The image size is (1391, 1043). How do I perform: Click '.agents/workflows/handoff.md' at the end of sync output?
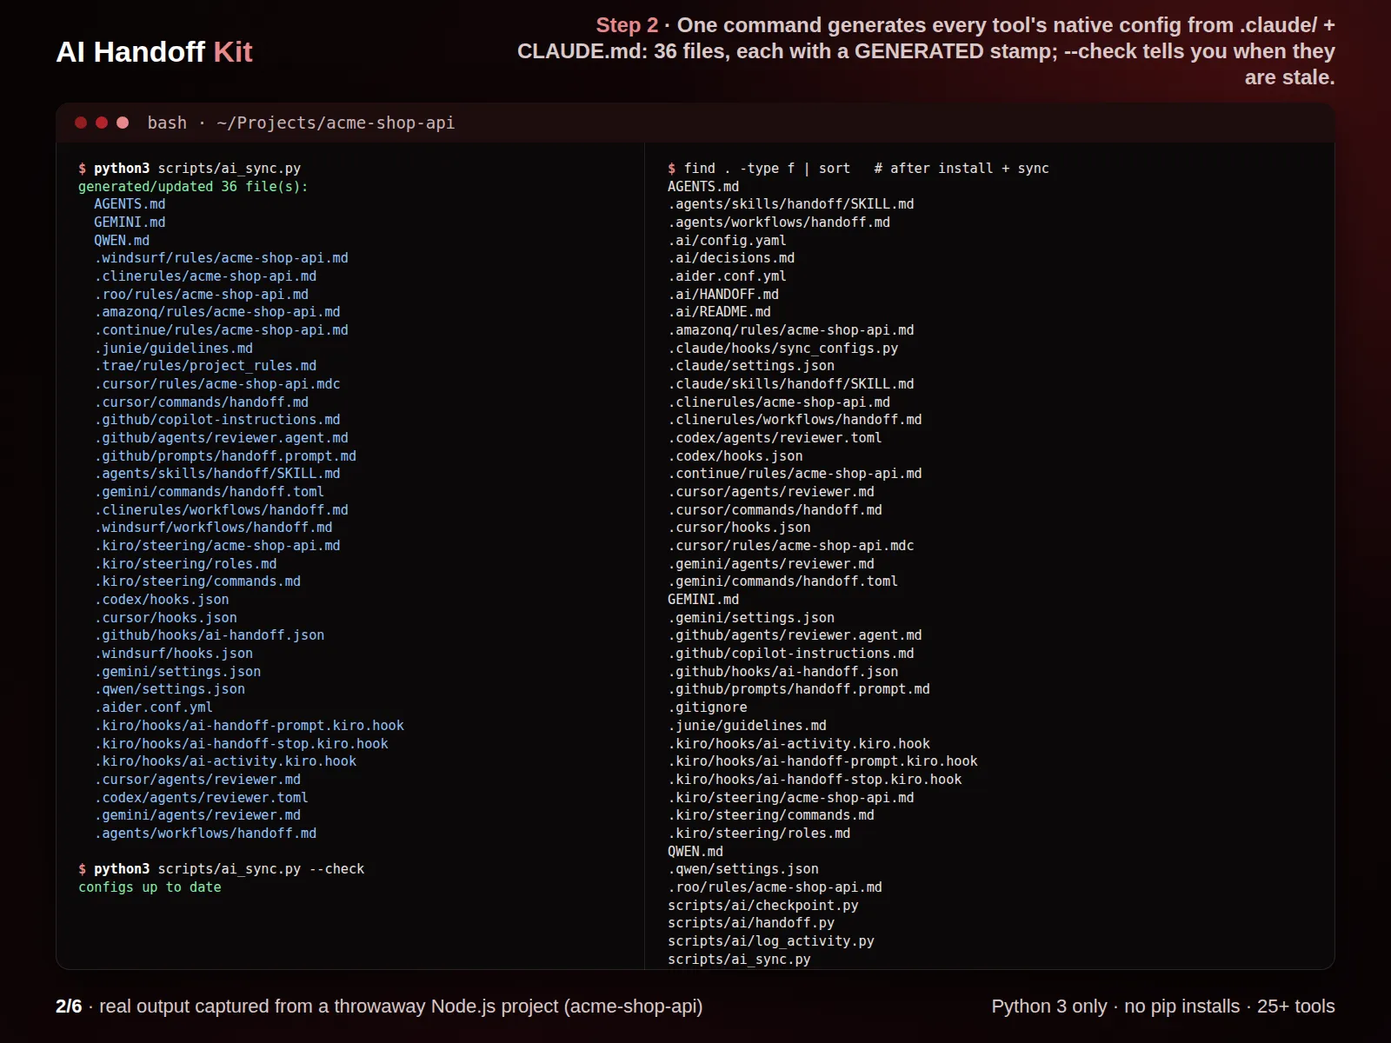click(x=205, y=834)
